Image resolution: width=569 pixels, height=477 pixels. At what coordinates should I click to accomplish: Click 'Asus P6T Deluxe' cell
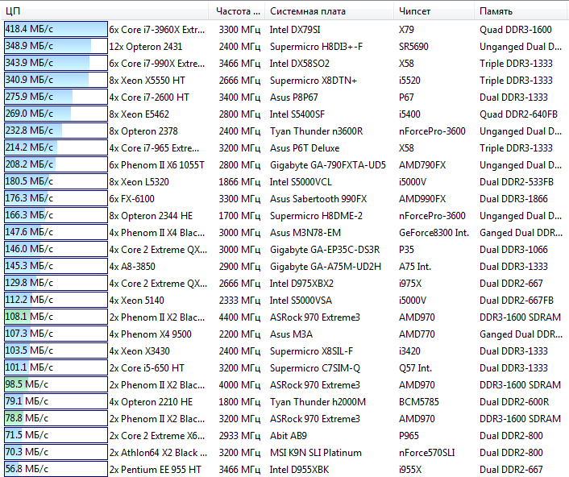pos(305,148)
